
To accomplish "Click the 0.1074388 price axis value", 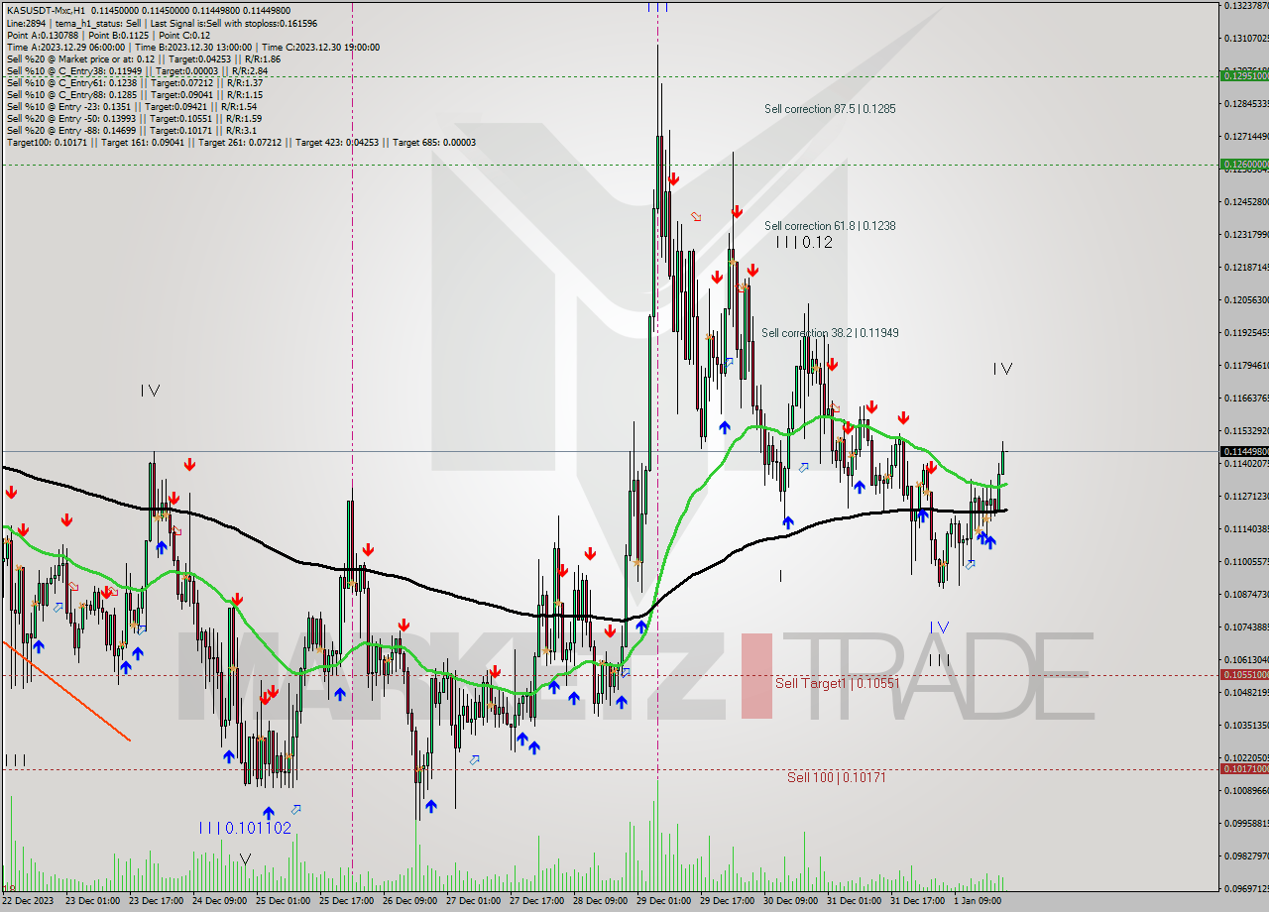I will [x=1245, y=627].
